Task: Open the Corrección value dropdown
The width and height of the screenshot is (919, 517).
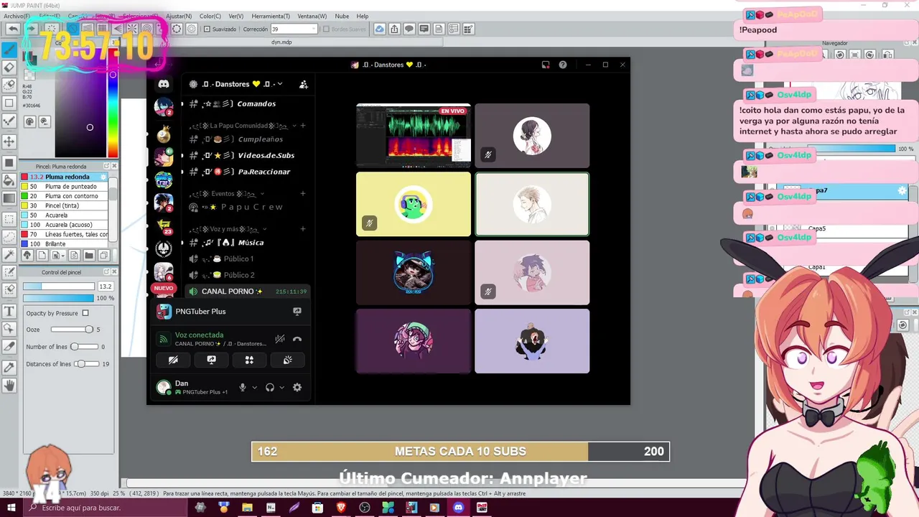Action: tap(313, 29)
